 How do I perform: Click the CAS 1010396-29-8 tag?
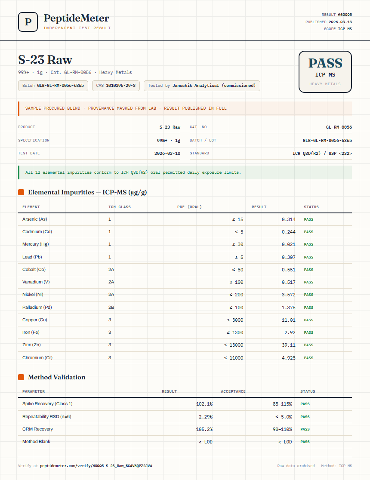(116, 86)
